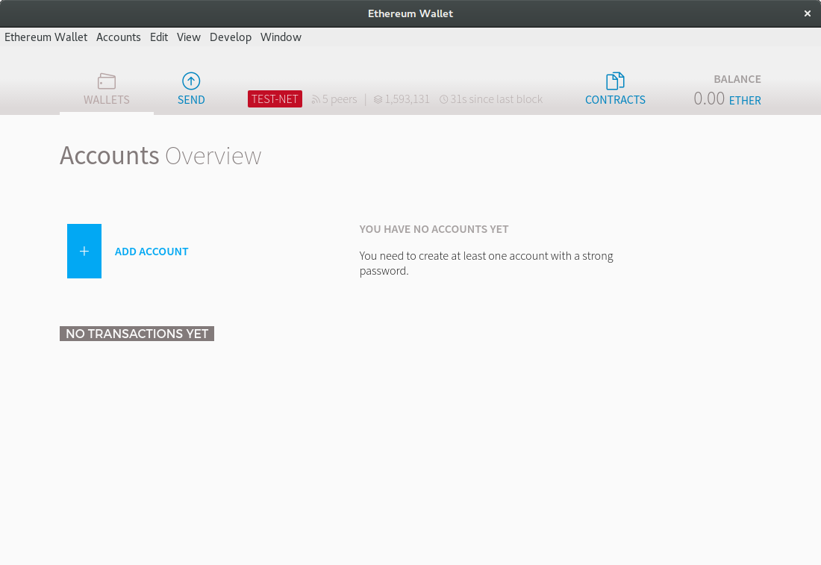Click the '1,593,131' block number

407,99
